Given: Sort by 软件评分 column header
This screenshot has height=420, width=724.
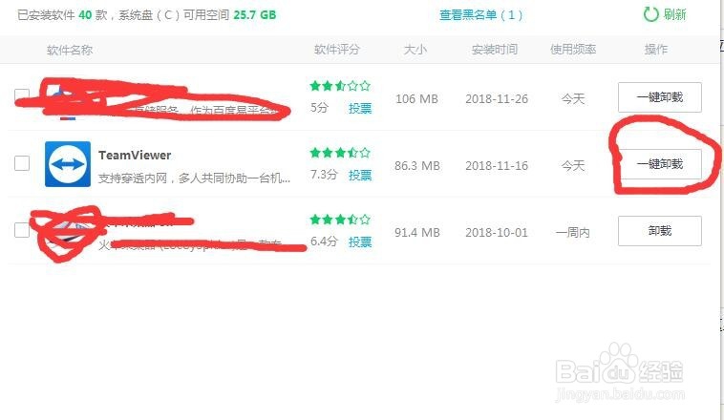Looking at the screenshot, I should tap(337, 50).
